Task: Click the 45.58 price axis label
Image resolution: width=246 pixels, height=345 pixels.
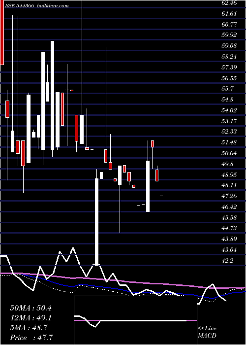Action: [229, 218]
